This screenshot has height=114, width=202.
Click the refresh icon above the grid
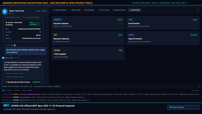[198, 10]
